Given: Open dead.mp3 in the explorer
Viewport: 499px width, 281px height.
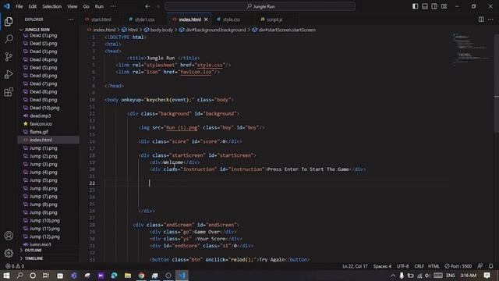Looking at the screenshot, I should click(x=40, y=116).
